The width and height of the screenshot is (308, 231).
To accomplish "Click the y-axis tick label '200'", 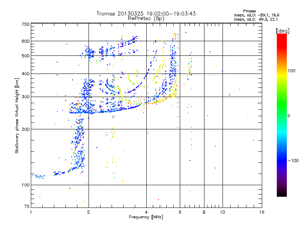I will coord(25,129).
